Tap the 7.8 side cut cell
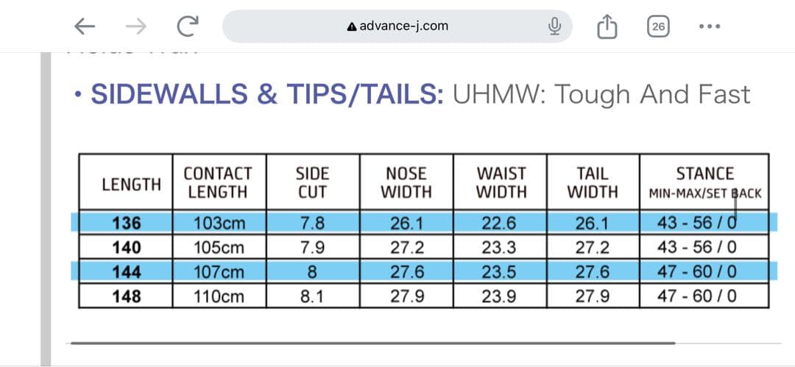 click(313, 223)
